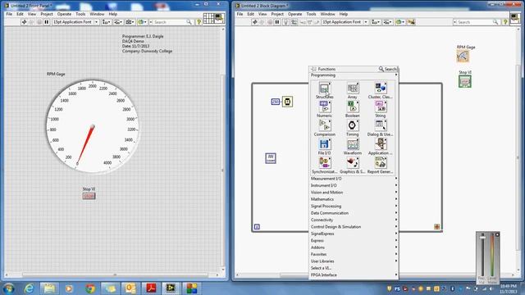Click Run arrow in Front Panel toolbar
The width and height of the screenshot is (525, 295).
pyautogui.click(x=24, y=22)
